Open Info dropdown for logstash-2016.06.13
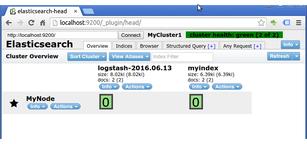This screenshot has height=144, width=307. pyautogui.click(x=109, y=87)
